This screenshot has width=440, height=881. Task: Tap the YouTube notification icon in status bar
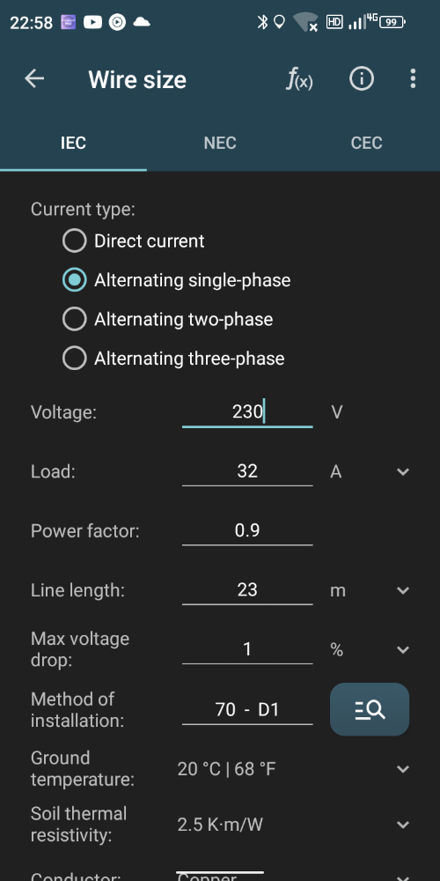tap(92, 23)
